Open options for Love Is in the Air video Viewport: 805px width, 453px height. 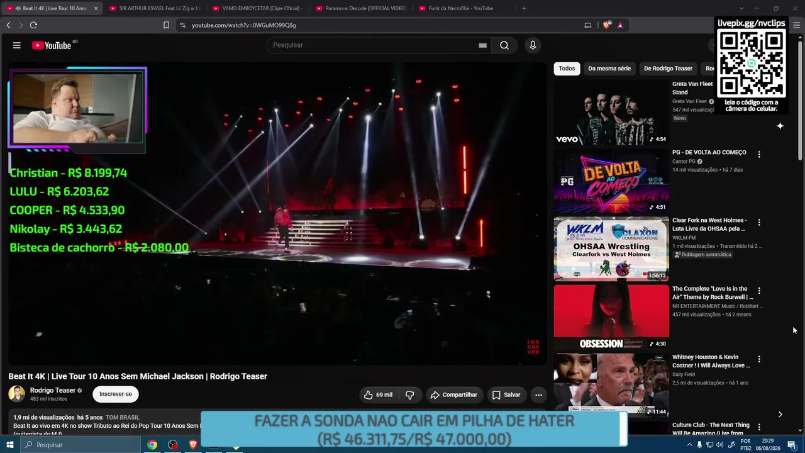tap(759, 291)
